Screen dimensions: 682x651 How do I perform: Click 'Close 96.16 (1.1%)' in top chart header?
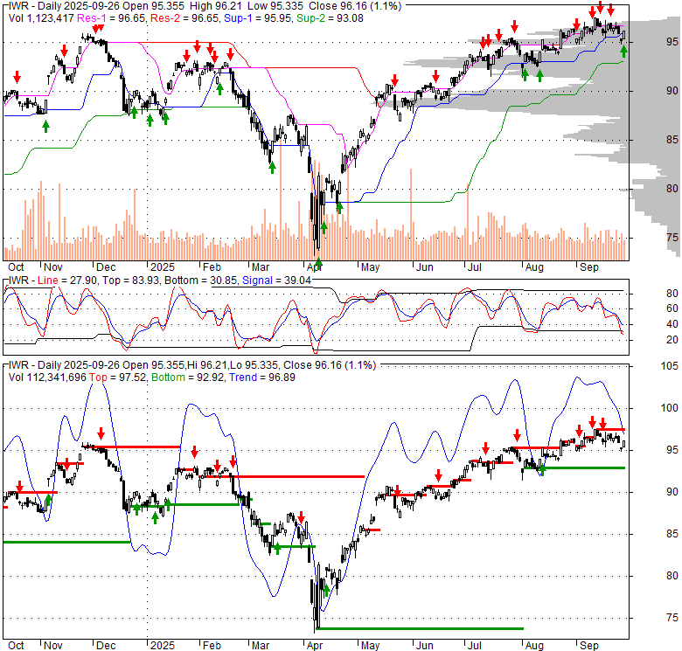(355, 6)
